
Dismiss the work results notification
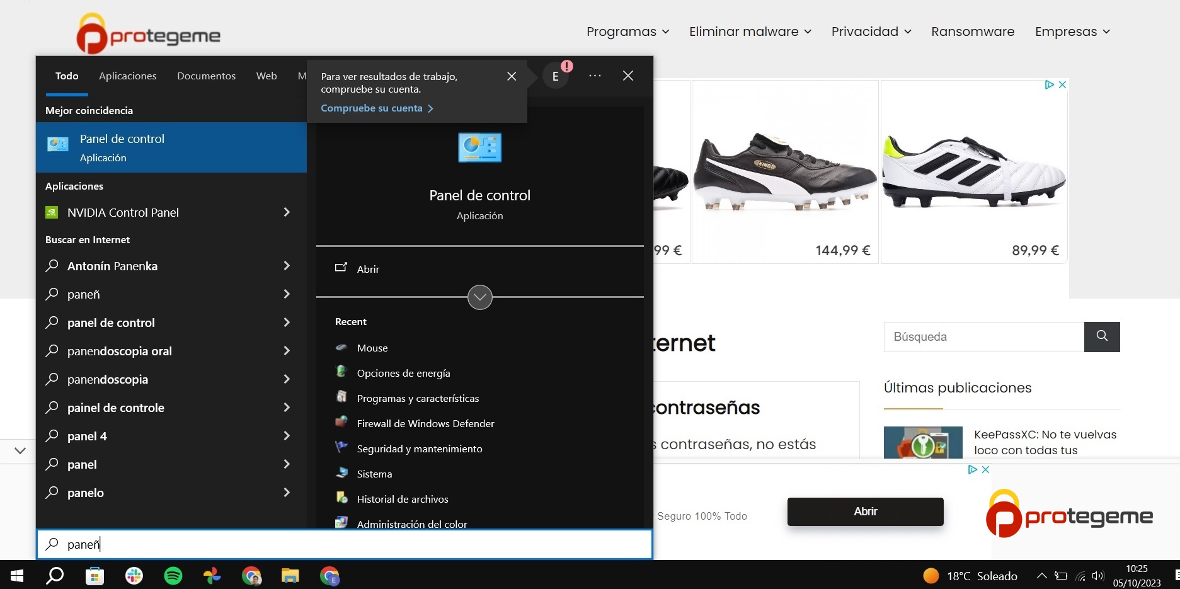click(512, 76)
